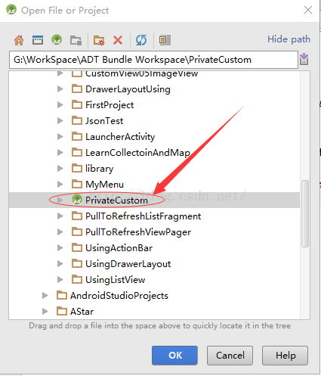Expand the FirstProject folder

[x=60, y=104]
